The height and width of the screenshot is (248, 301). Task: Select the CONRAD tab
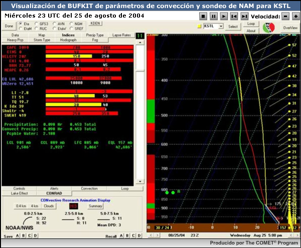point(54,193)
